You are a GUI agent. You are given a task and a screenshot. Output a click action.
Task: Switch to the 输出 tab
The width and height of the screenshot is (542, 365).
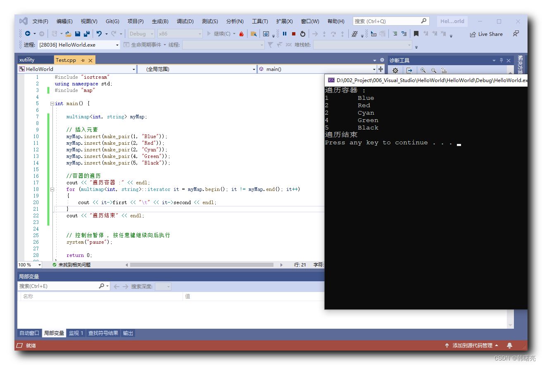[128, 333]
